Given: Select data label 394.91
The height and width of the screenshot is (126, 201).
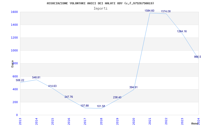Looking at the screenshot, I should click(x=133, y=87).
